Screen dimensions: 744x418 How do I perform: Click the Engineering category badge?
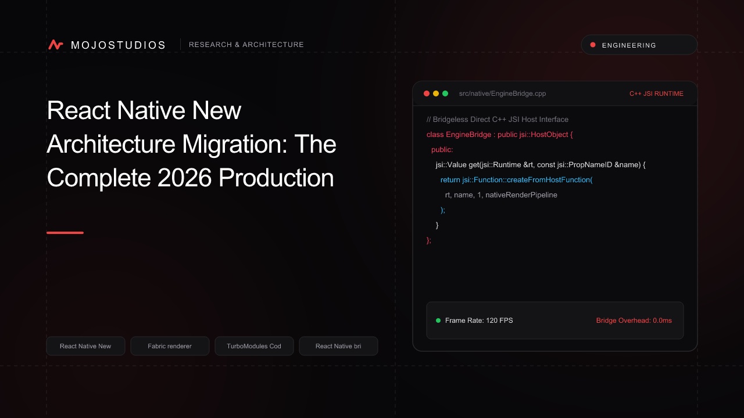click(x=639, y=45)
